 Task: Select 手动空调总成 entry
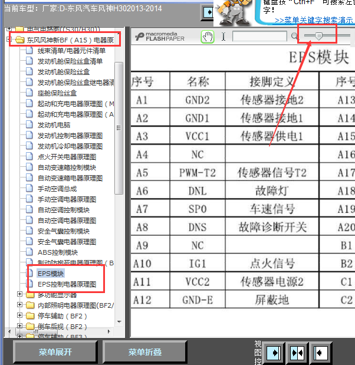click(x=57, y=189)
